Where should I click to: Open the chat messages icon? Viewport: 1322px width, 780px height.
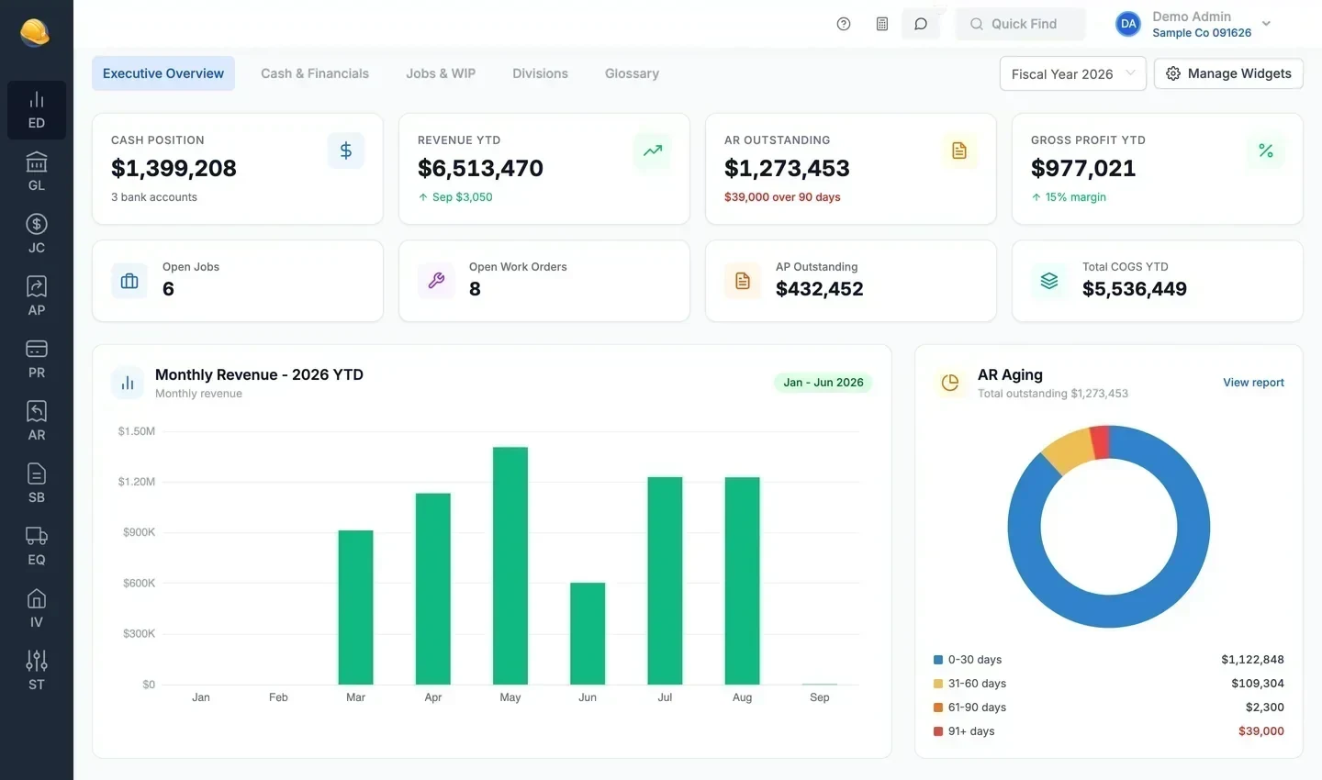pos(921,24)
